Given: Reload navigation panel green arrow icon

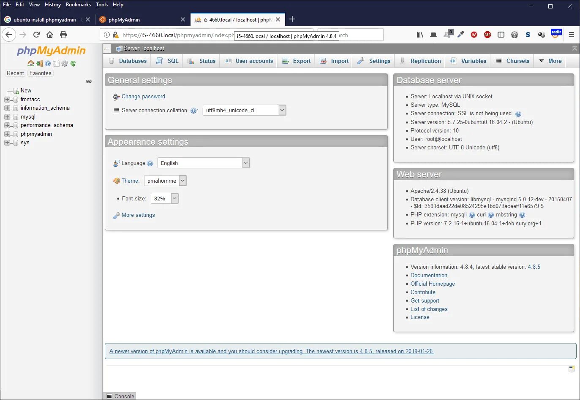Looking at the screenshot, I should pos(73,63).
